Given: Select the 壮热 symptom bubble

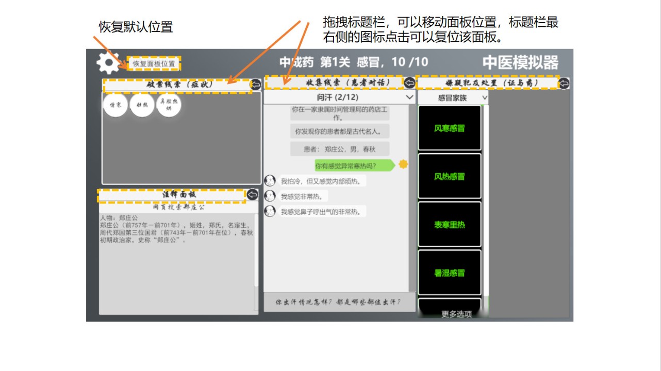Looking at the screenshot, I should point(142,105).
